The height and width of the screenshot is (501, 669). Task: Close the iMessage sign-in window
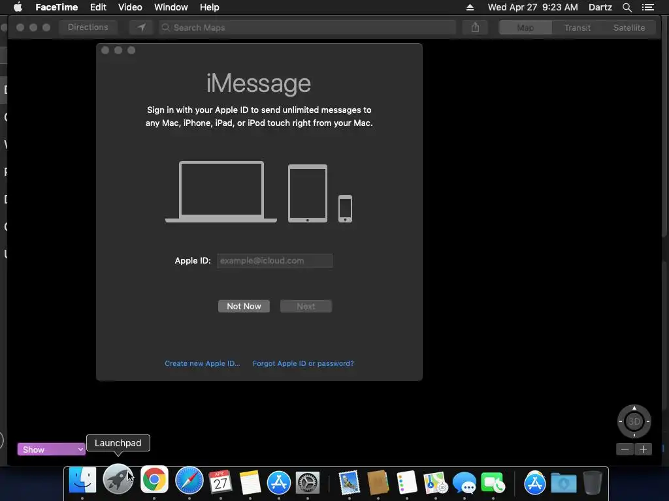105,50
